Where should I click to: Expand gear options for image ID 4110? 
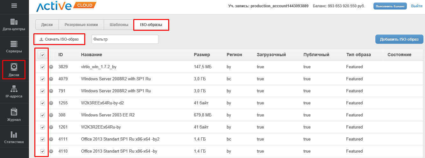tap(51, 151)
